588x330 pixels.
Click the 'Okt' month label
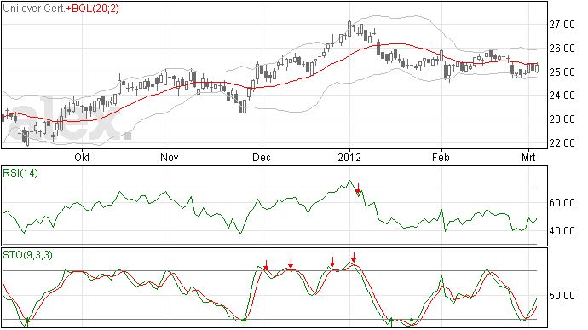82,157
